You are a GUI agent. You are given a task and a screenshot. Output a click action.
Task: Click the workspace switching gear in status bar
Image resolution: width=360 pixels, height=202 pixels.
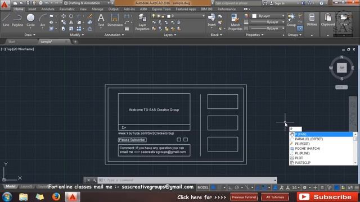point(305,187)
